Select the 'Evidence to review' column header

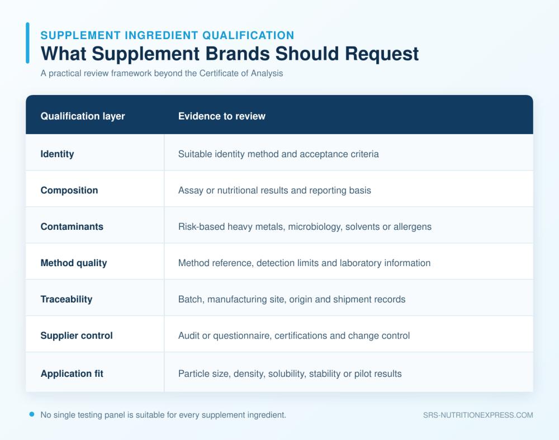click(222, 116)
